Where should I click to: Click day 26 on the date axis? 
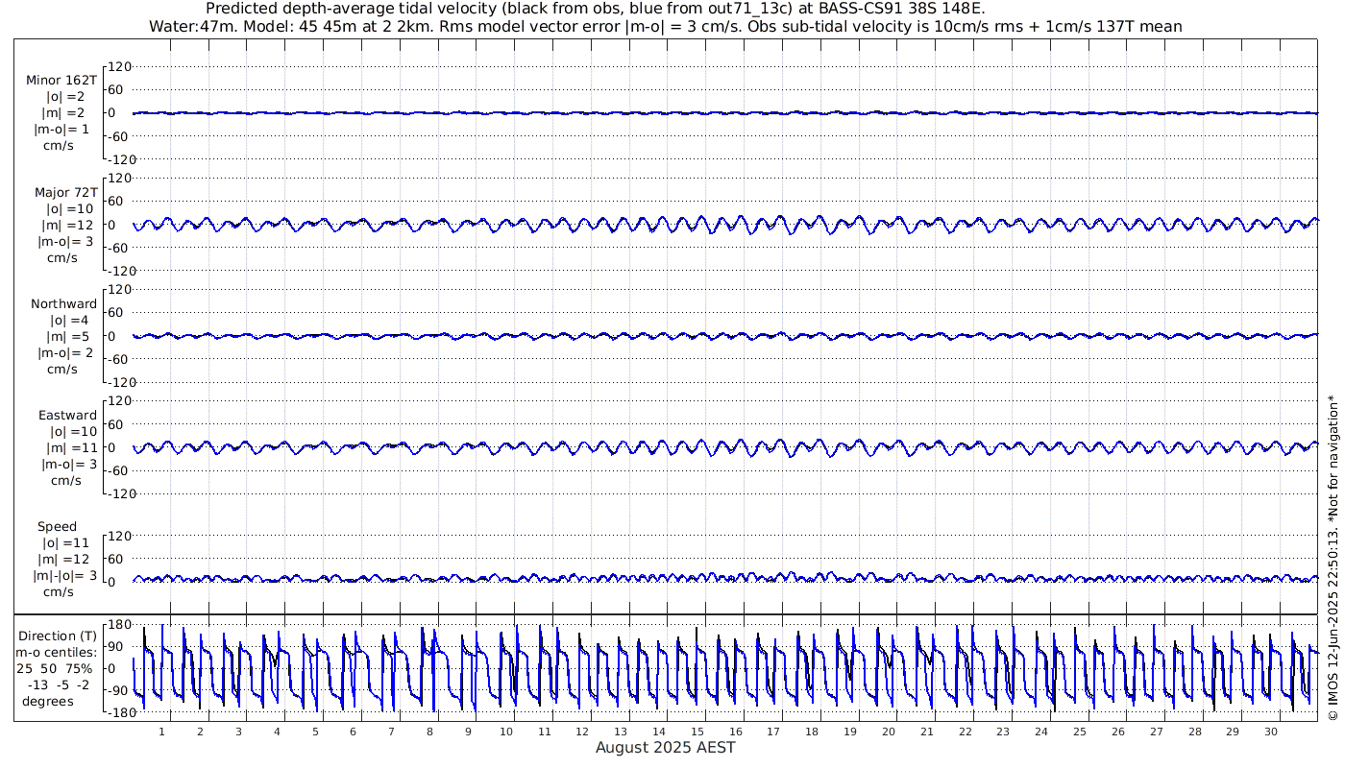click(x=1118, y=732)
